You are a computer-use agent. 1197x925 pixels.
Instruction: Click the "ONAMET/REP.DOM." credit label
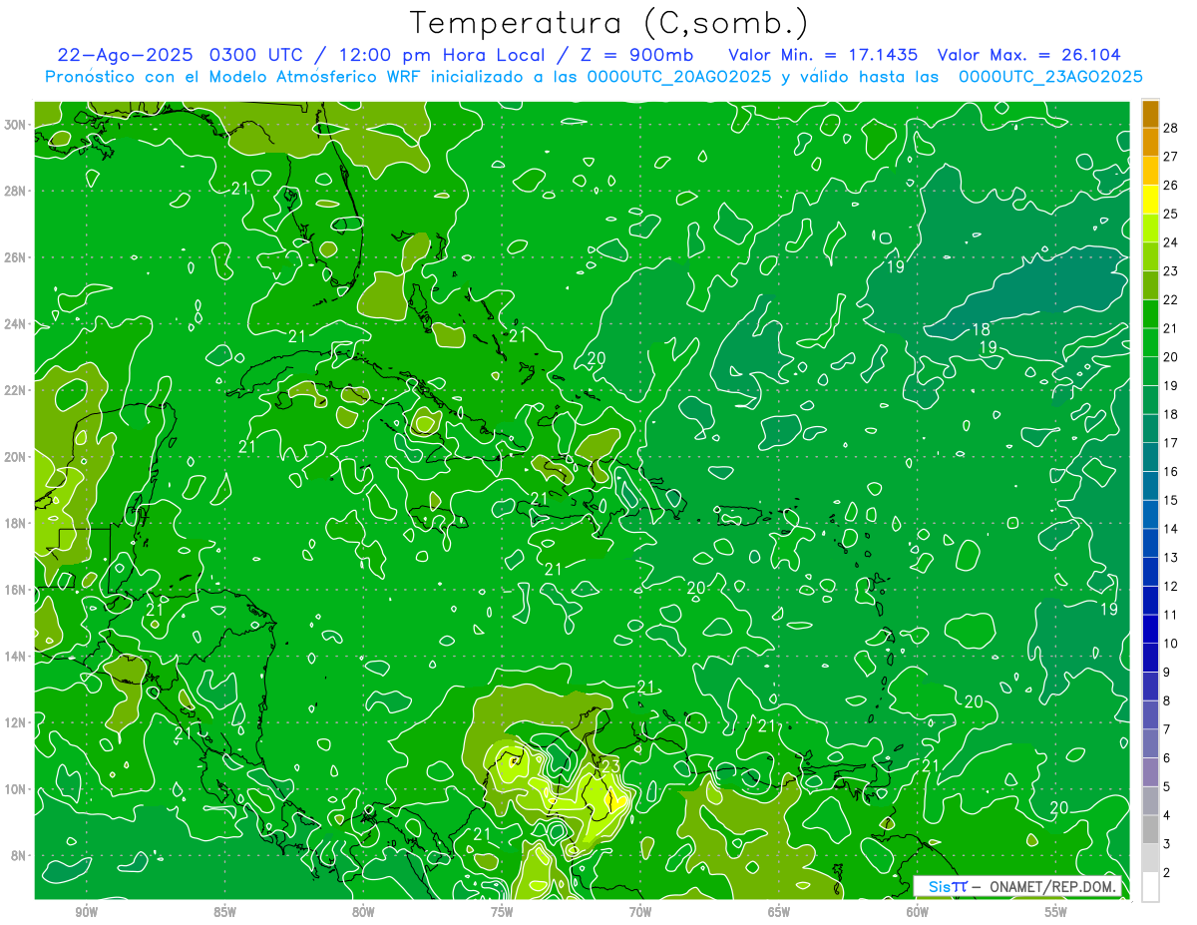(x=1052, y=886)
